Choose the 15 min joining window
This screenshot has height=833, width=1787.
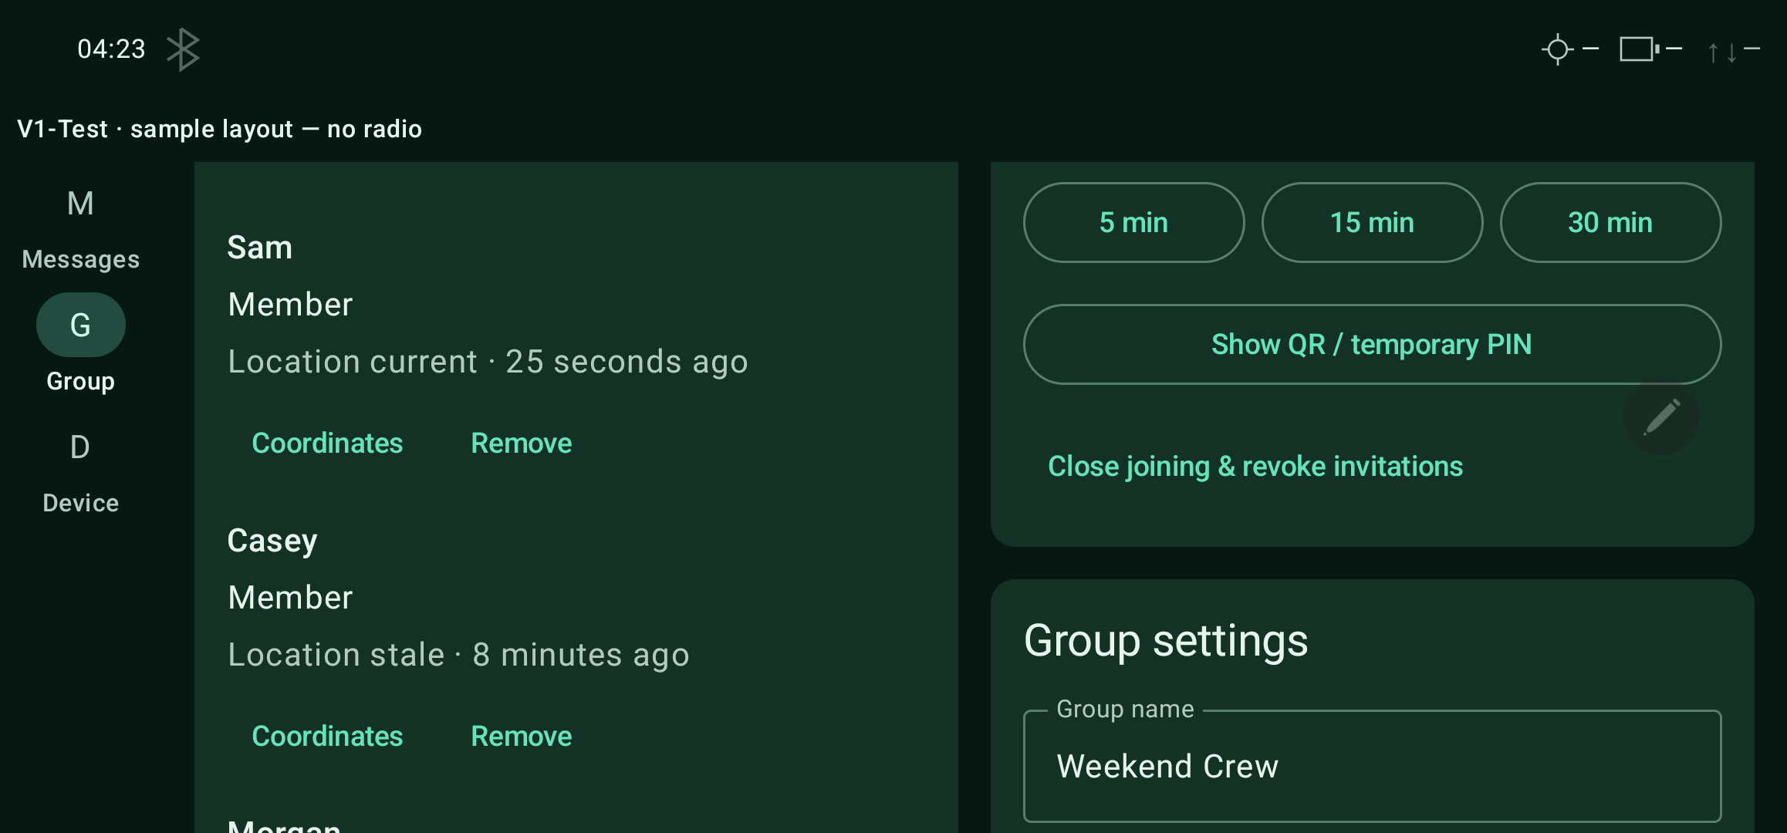[x=1372, y=223]
